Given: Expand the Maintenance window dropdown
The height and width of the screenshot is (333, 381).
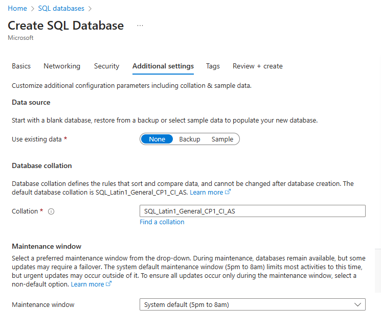Looking at the screenshot, I should (252, 305).
